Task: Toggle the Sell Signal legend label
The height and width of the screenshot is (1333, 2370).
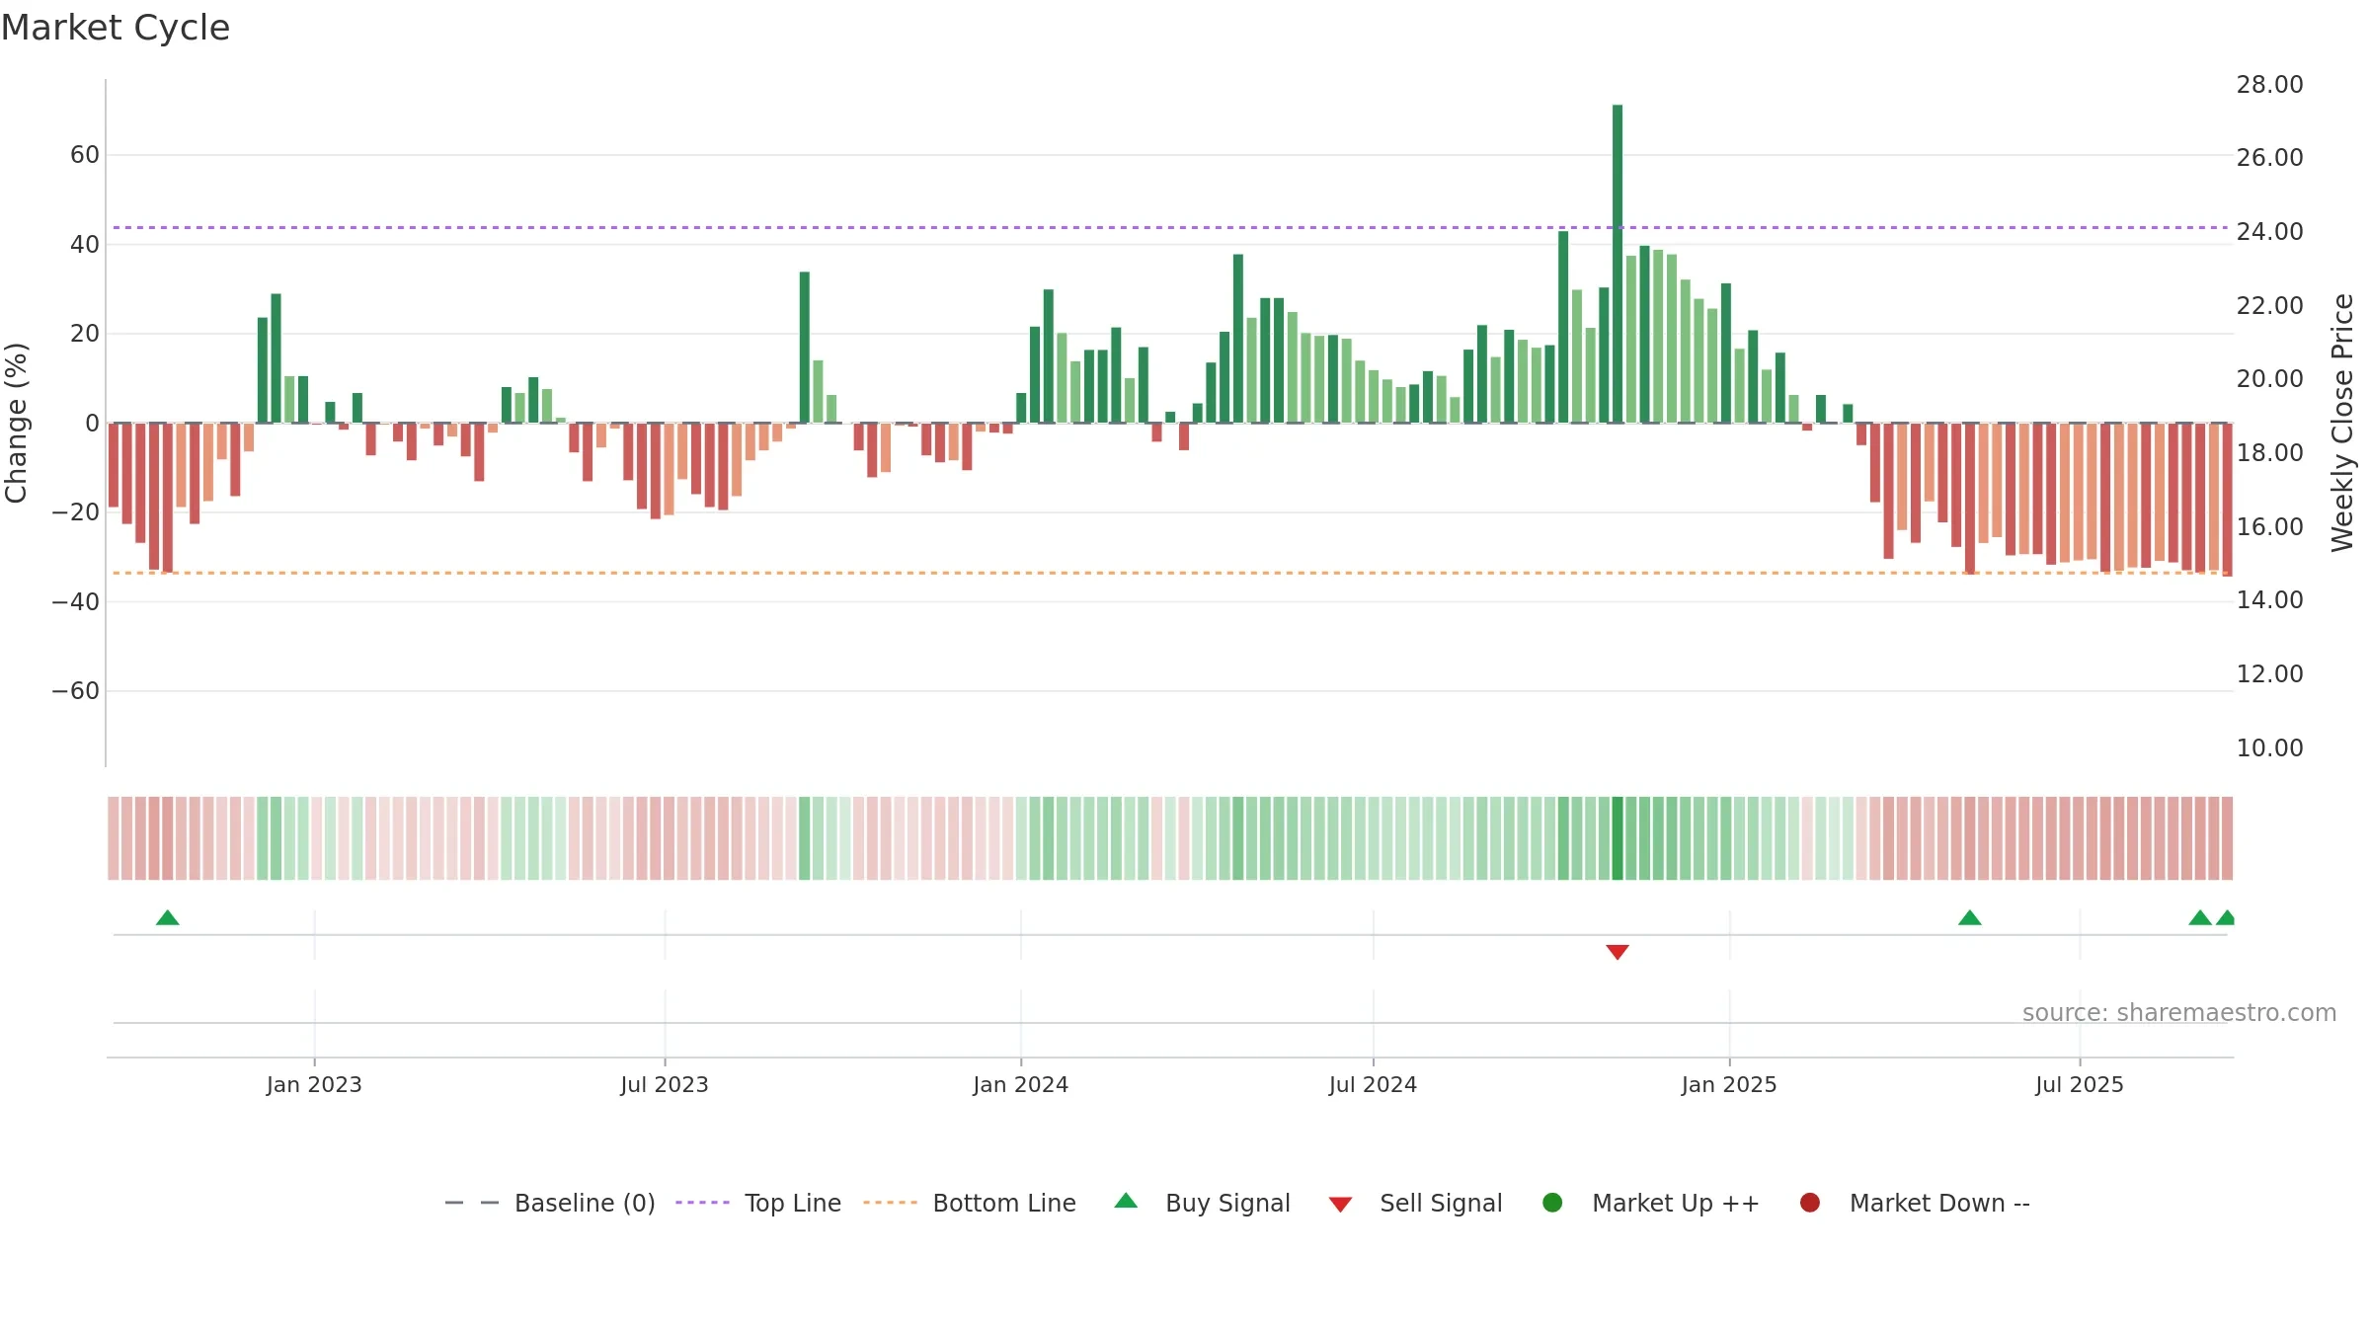Action: 1441,1203
